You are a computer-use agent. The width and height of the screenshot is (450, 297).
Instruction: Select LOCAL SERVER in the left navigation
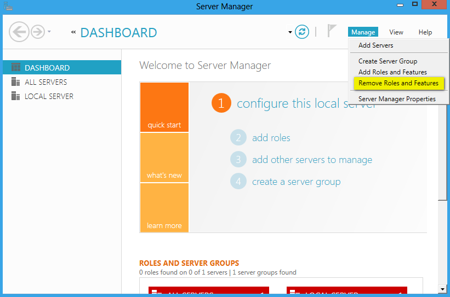pyautogui.click(x=62, y=96)
